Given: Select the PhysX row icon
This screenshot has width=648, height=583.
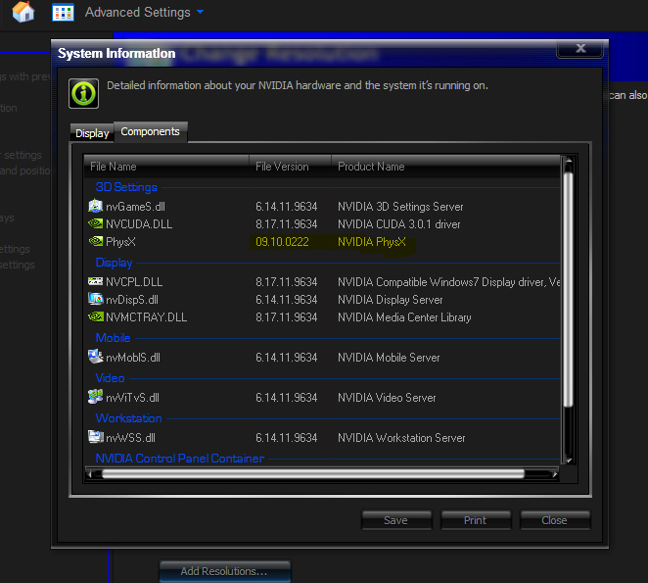Looking at the screenshot, I should [x=96, y=241].
